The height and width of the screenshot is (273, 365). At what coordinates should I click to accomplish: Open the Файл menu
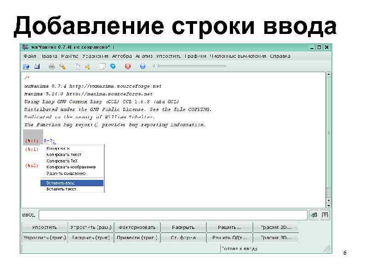tap(30, 56)
